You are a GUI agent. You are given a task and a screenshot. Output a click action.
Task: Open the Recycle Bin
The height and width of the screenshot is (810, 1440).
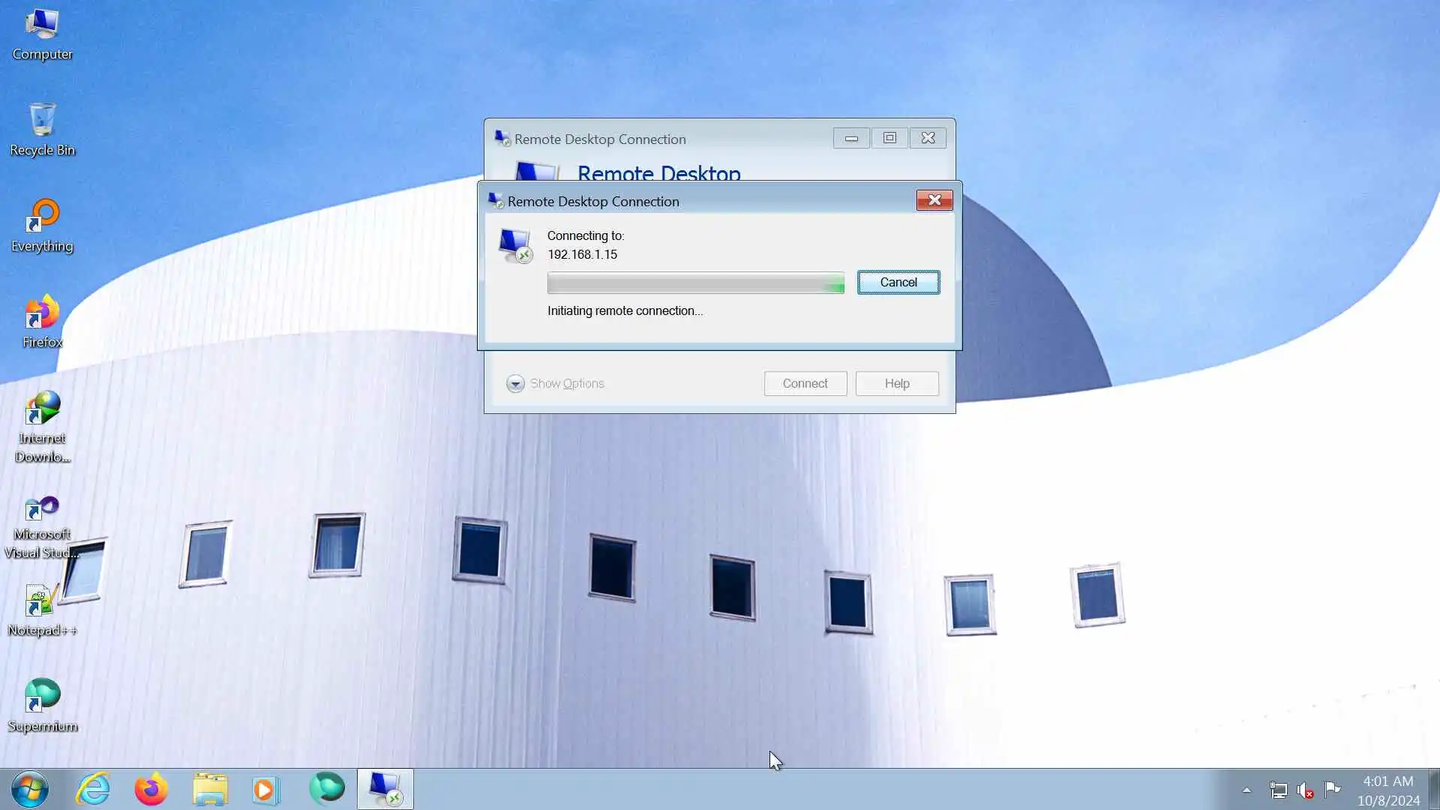(42, 129)
